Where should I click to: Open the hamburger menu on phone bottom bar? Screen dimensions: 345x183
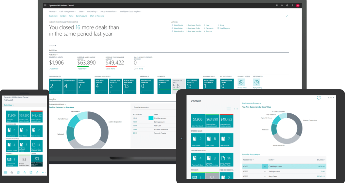(5, 173)
